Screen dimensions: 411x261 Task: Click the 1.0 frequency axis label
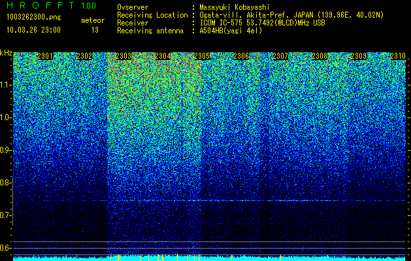point(5,117)
